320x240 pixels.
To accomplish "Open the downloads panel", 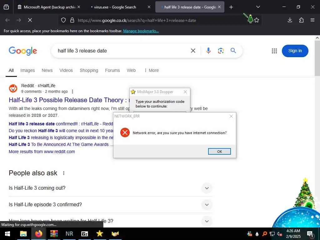I will [290, 20].
